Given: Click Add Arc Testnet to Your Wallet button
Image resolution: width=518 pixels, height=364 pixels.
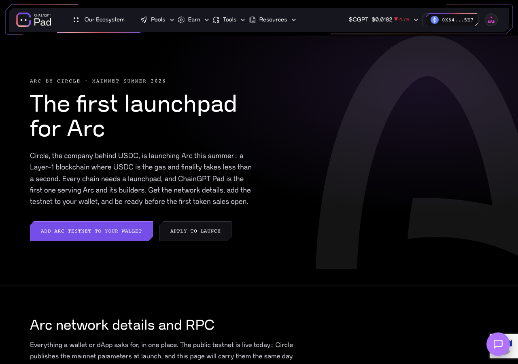Looking at the screenshot, I should pyautogui.click(x=91, y=231).
